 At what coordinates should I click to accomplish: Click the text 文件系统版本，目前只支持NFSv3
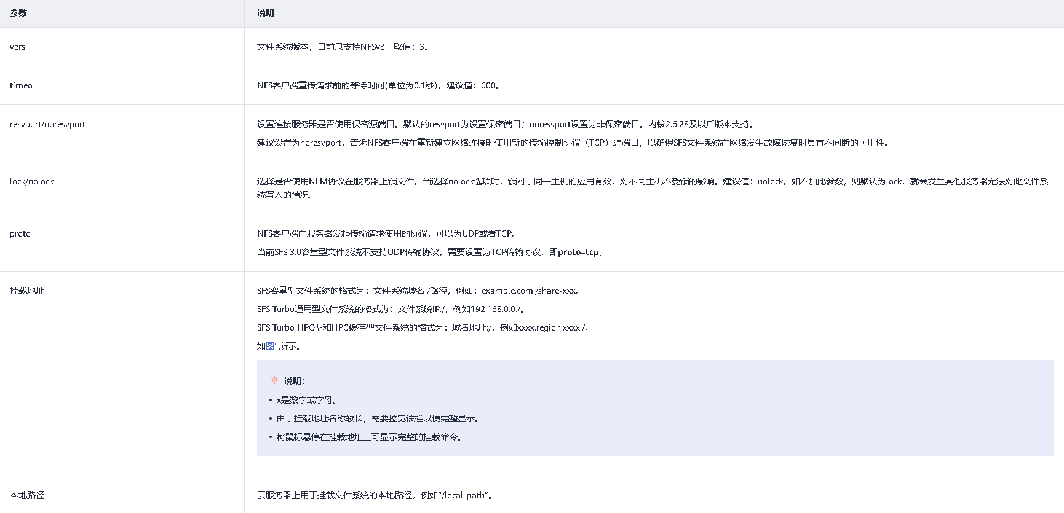pyautogui.click(x=320, y=47)
